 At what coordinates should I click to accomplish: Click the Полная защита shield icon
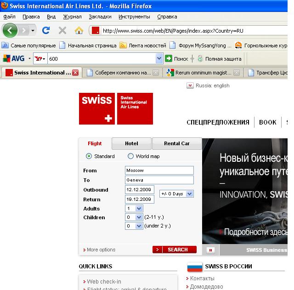(x=200, y=58)
